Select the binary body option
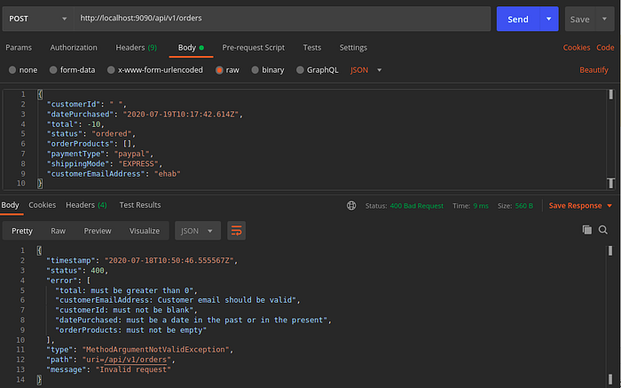This screenshot has width=621, height=388. pos(268,70)
